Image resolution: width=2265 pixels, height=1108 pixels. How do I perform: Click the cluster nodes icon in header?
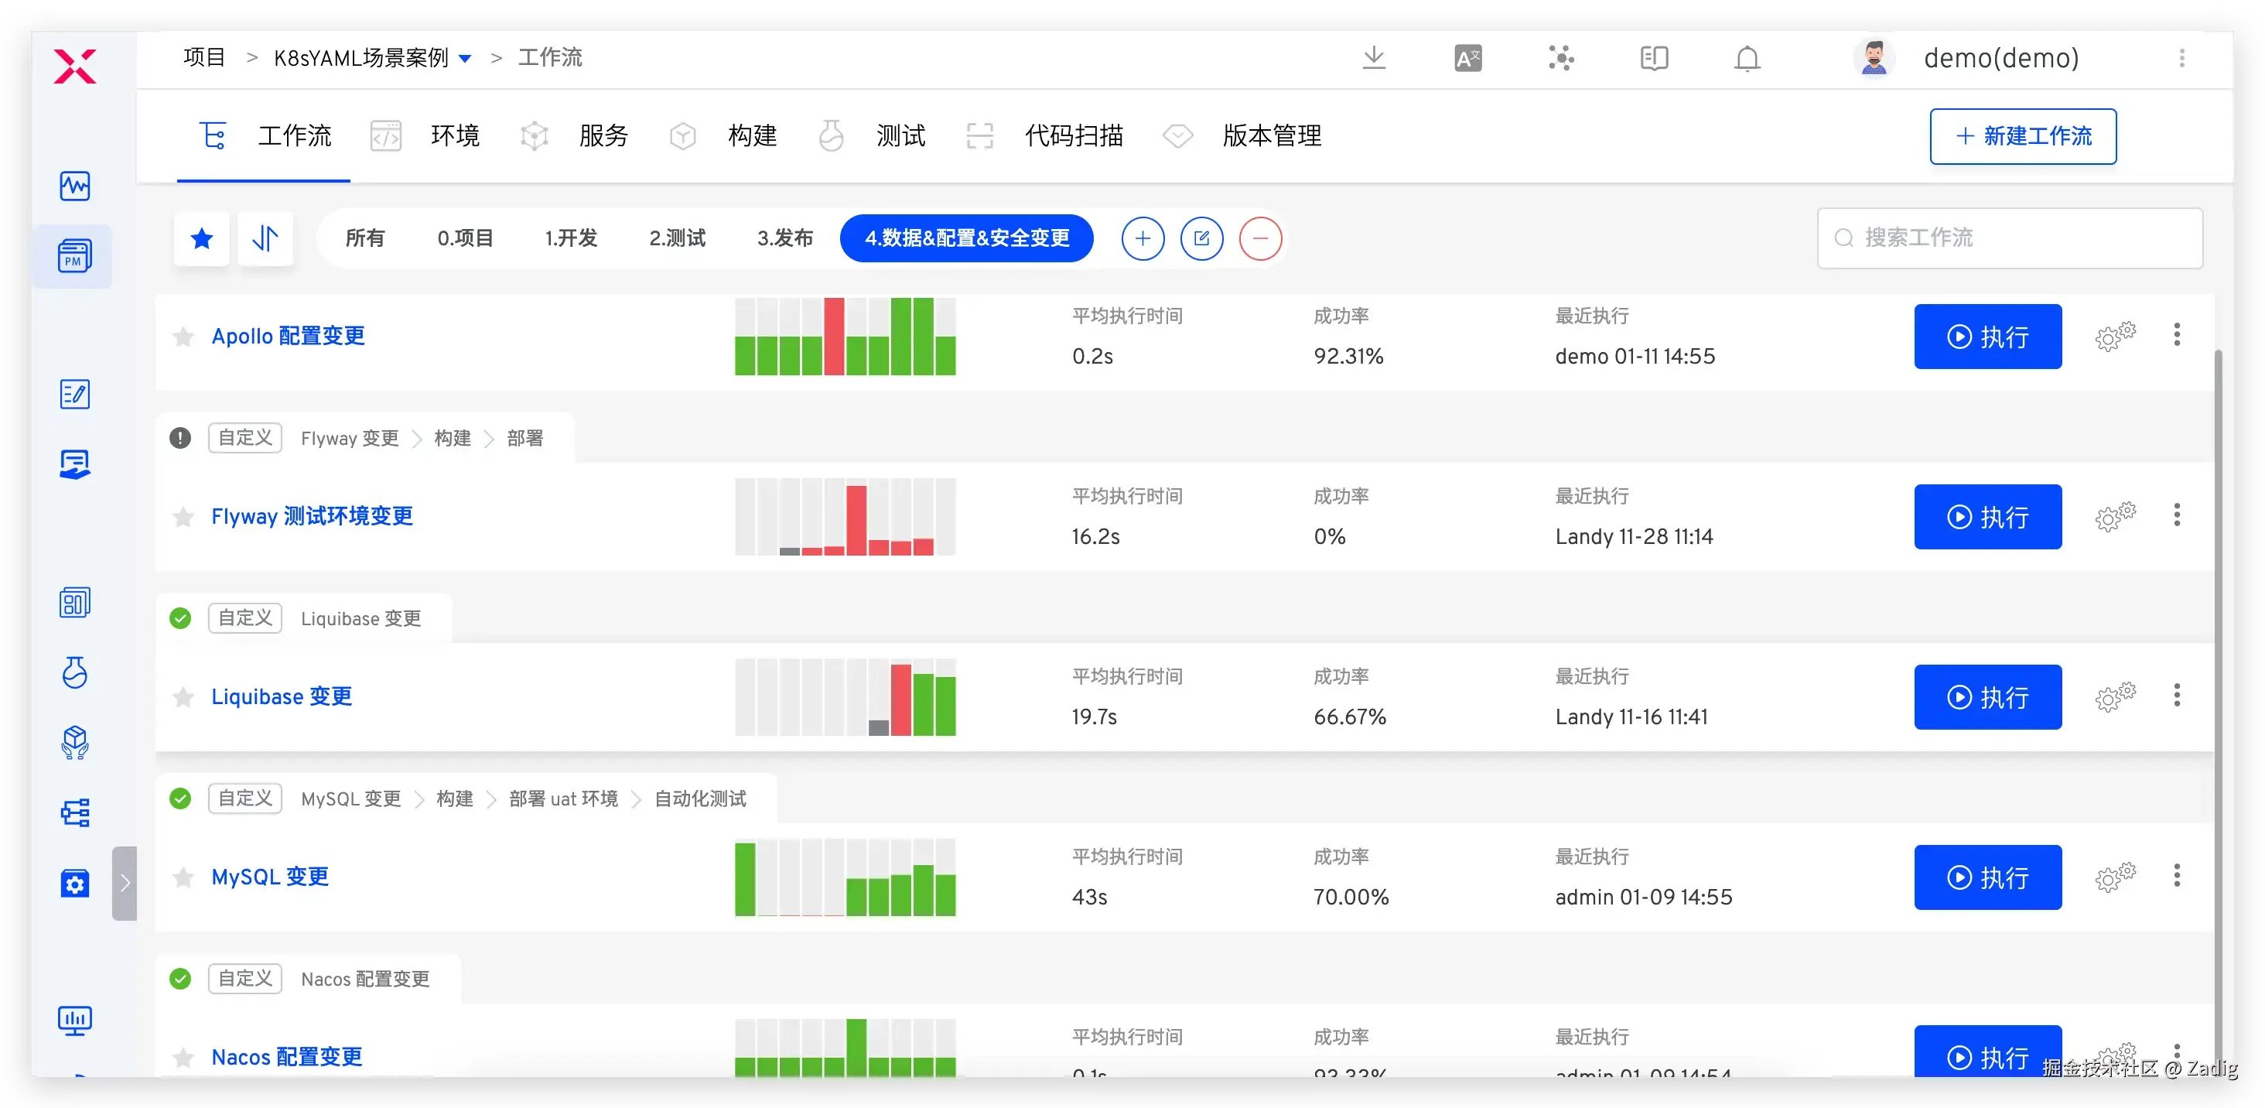1561,58
